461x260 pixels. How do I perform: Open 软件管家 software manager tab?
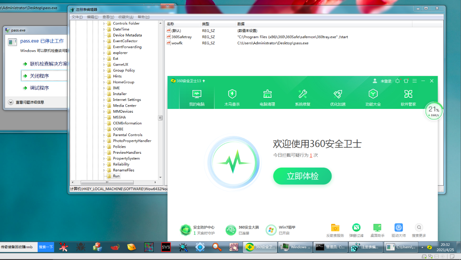[x=408, y=98]
